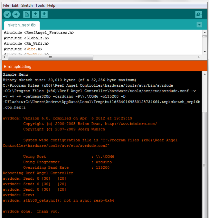Click the avrdude Version 6.0 line
The width and height of the screenshot is (209, 218).
click(68, 118)
